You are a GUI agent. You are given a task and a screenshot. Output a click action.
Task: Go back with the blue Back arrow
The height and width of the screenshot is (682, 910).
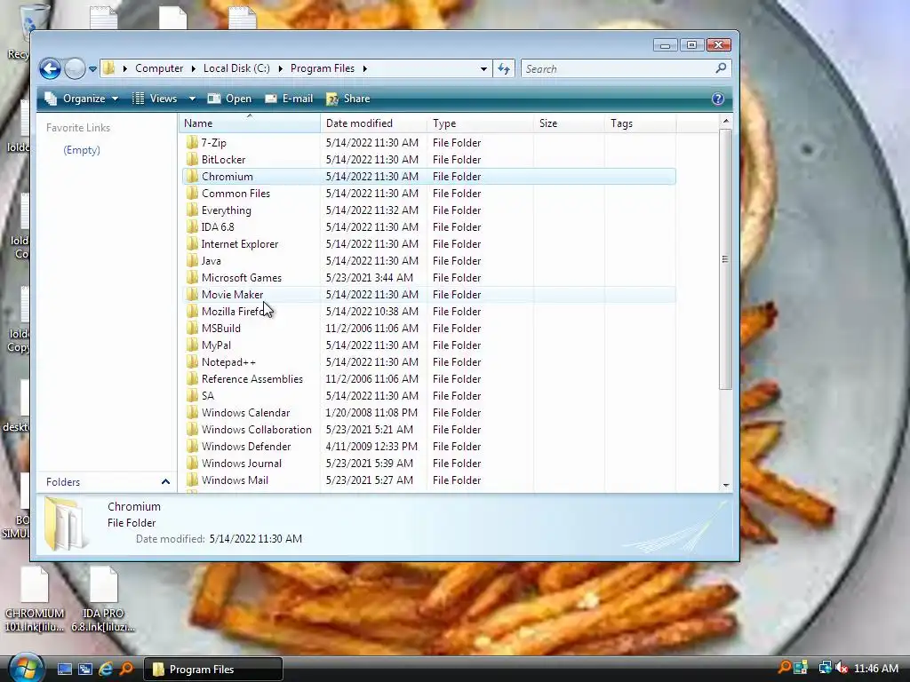point(50,68)
